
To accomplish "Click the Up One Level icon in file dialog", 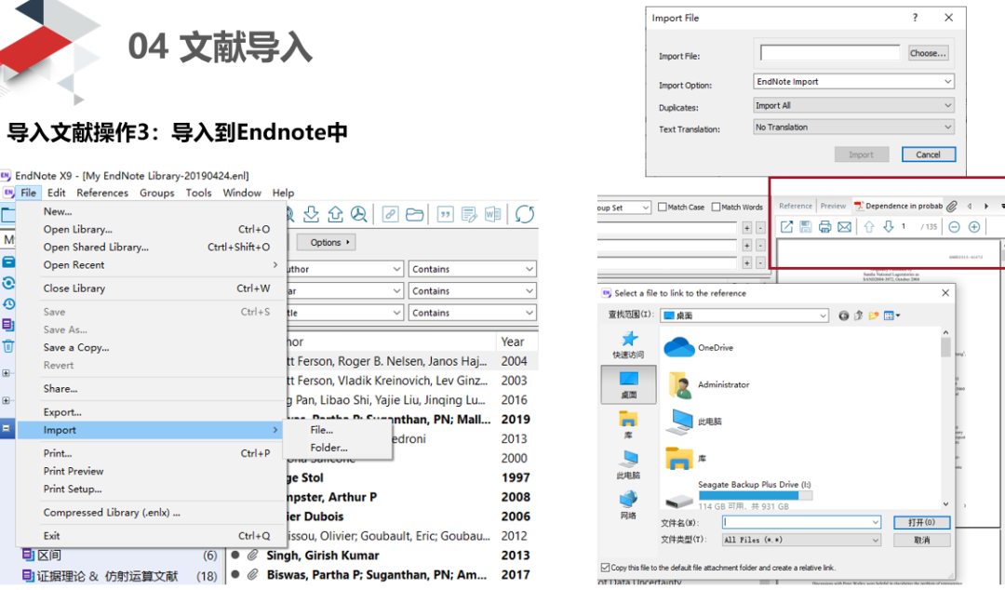I will pyautogui.click(x=859, y=315).
